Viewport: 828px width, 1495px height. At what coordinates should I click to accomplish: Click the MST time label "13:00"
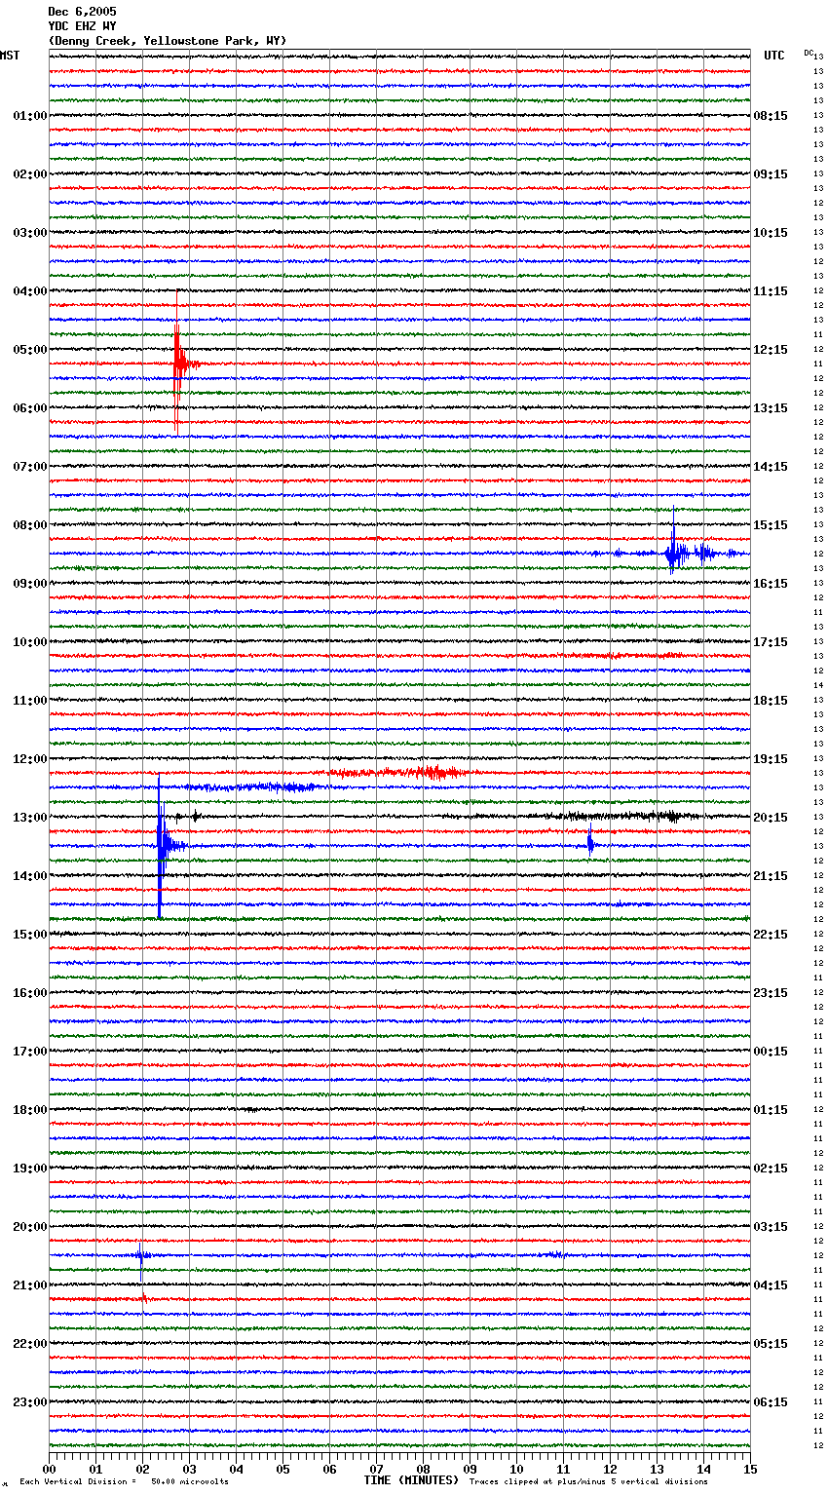coord(30,818)
